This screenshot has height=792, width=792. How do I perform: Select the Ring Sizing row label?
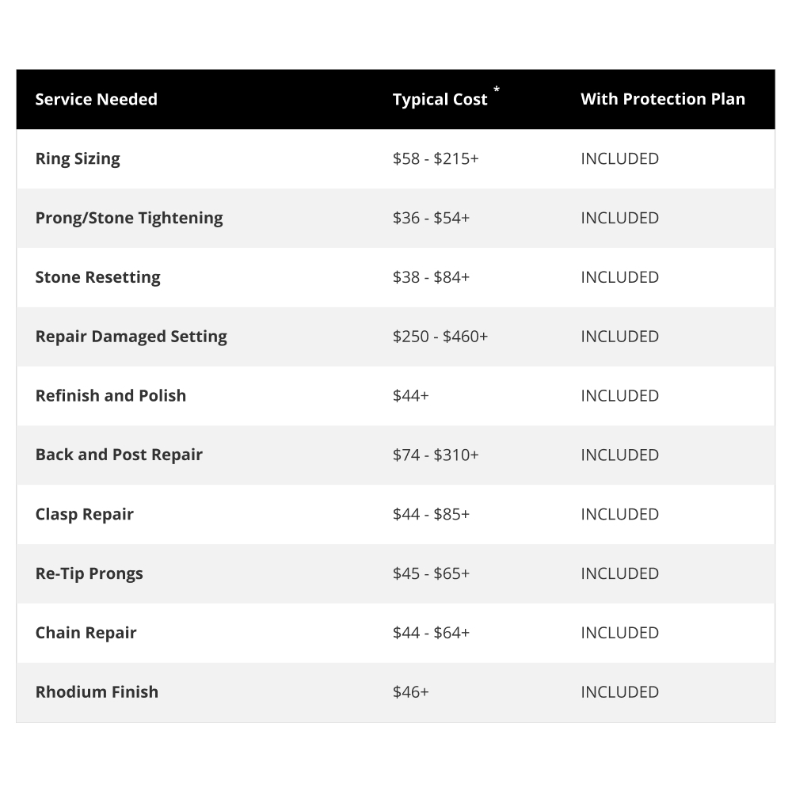click(x=78, y=158)
